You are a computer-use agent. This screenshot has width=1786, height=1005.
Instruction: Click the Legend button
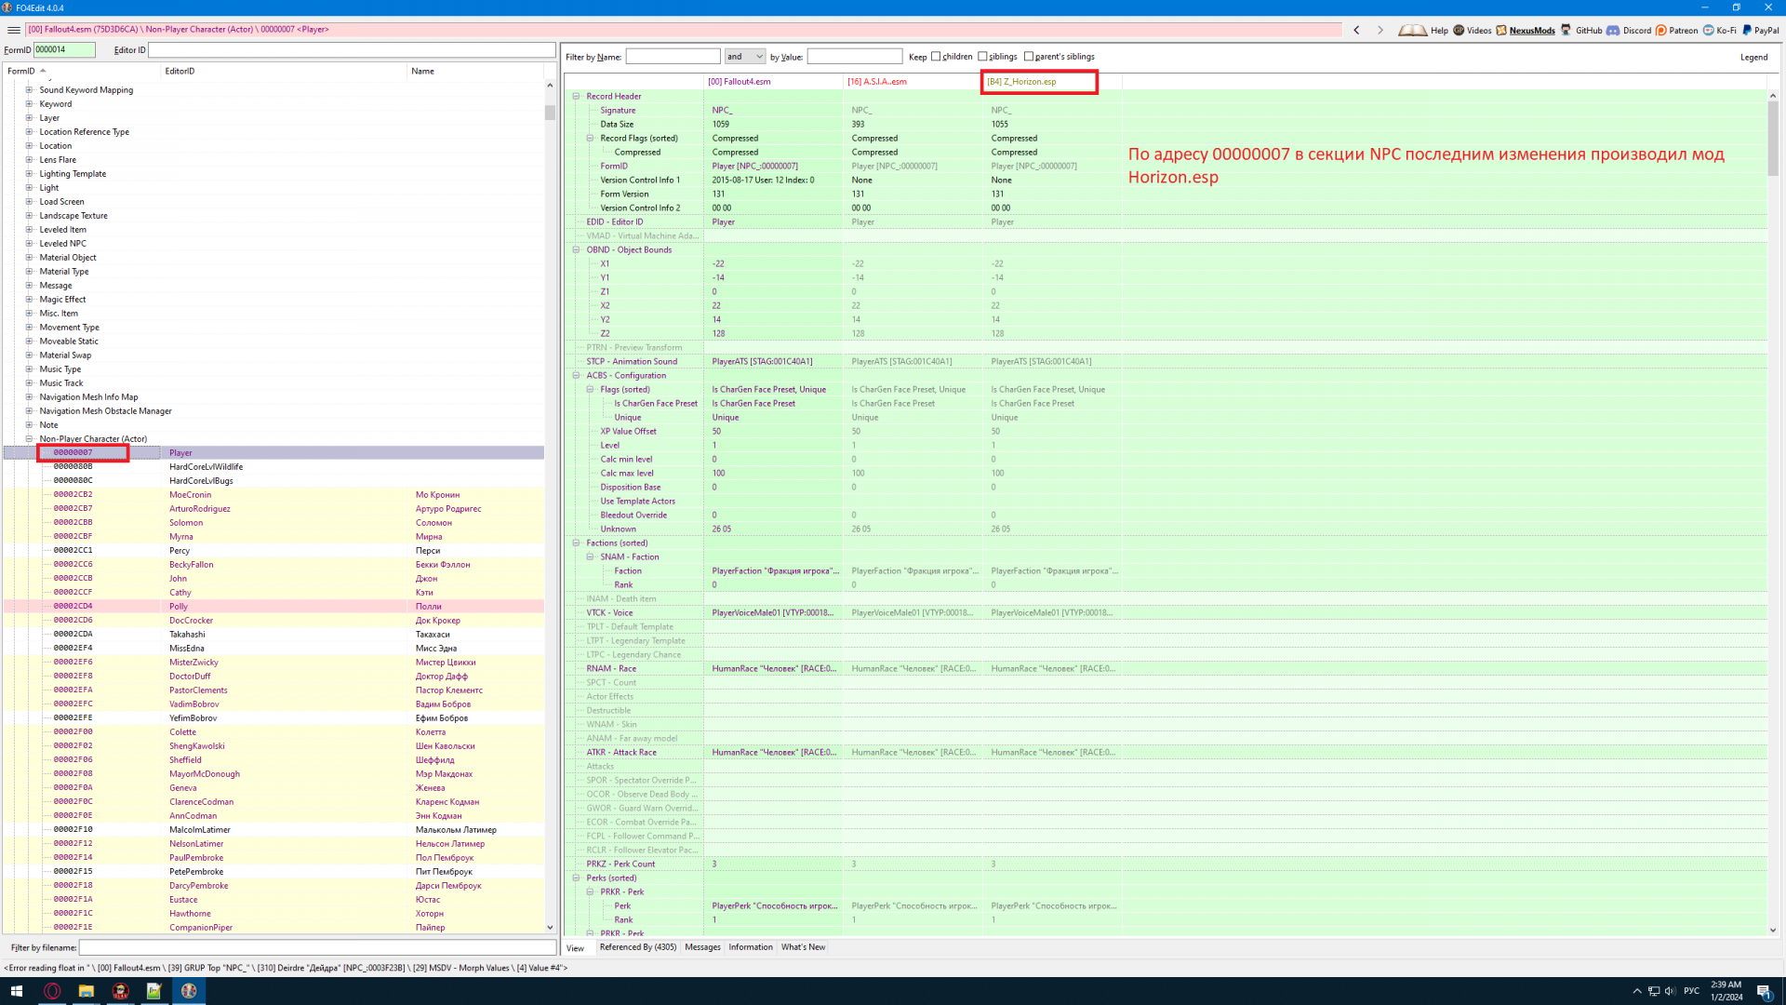(1753, 58)
